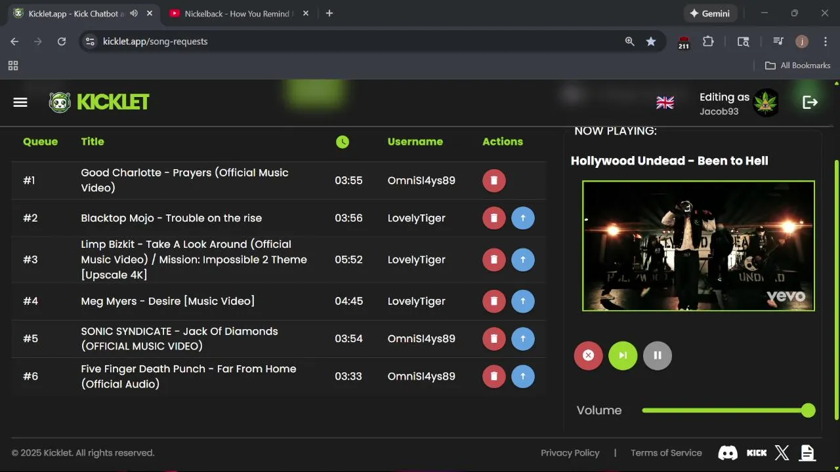This screenshot has width=840, height=472.
Task: Open Chrome extensions puzzle icon
Action: coord(708,41)
